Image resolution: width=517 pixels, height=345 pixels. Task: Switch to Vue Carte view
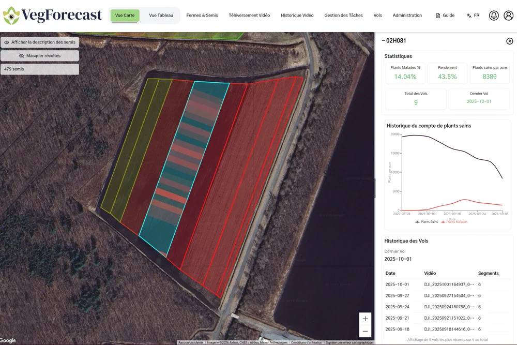125,15
